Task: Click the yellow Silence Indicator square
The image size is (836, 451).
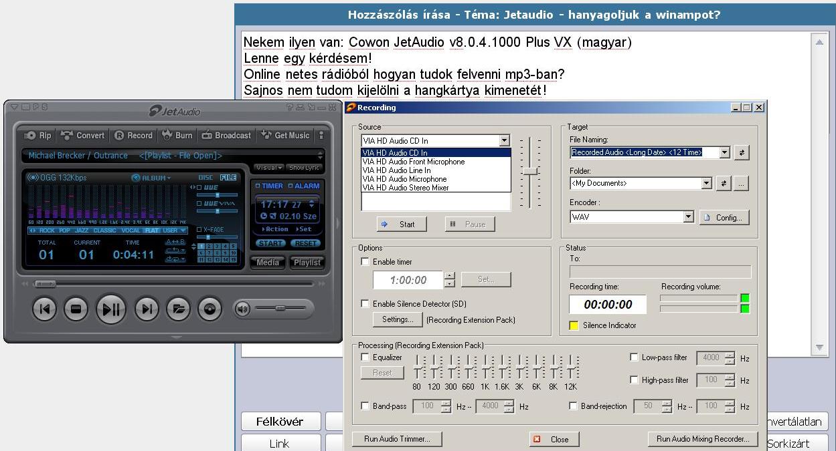Action: click(574, 325)
